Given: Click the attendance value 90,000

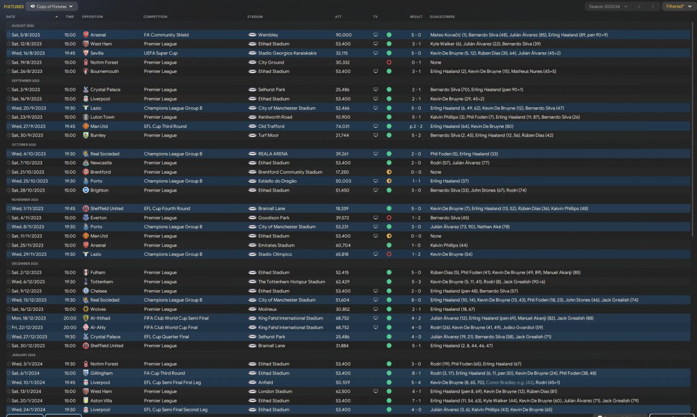Looking at the screenshot, I should (x=344, y=35).
